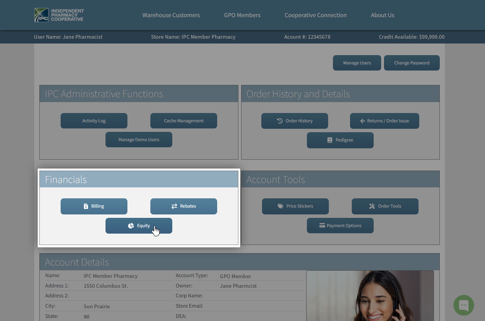Click 'Credit Available: $99,999.00' text
485x321 pixels.
click(412, 37)
